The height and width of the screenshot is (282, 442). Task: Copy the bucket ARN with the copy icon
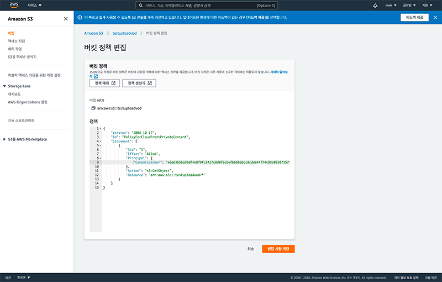tap(93, 108)
